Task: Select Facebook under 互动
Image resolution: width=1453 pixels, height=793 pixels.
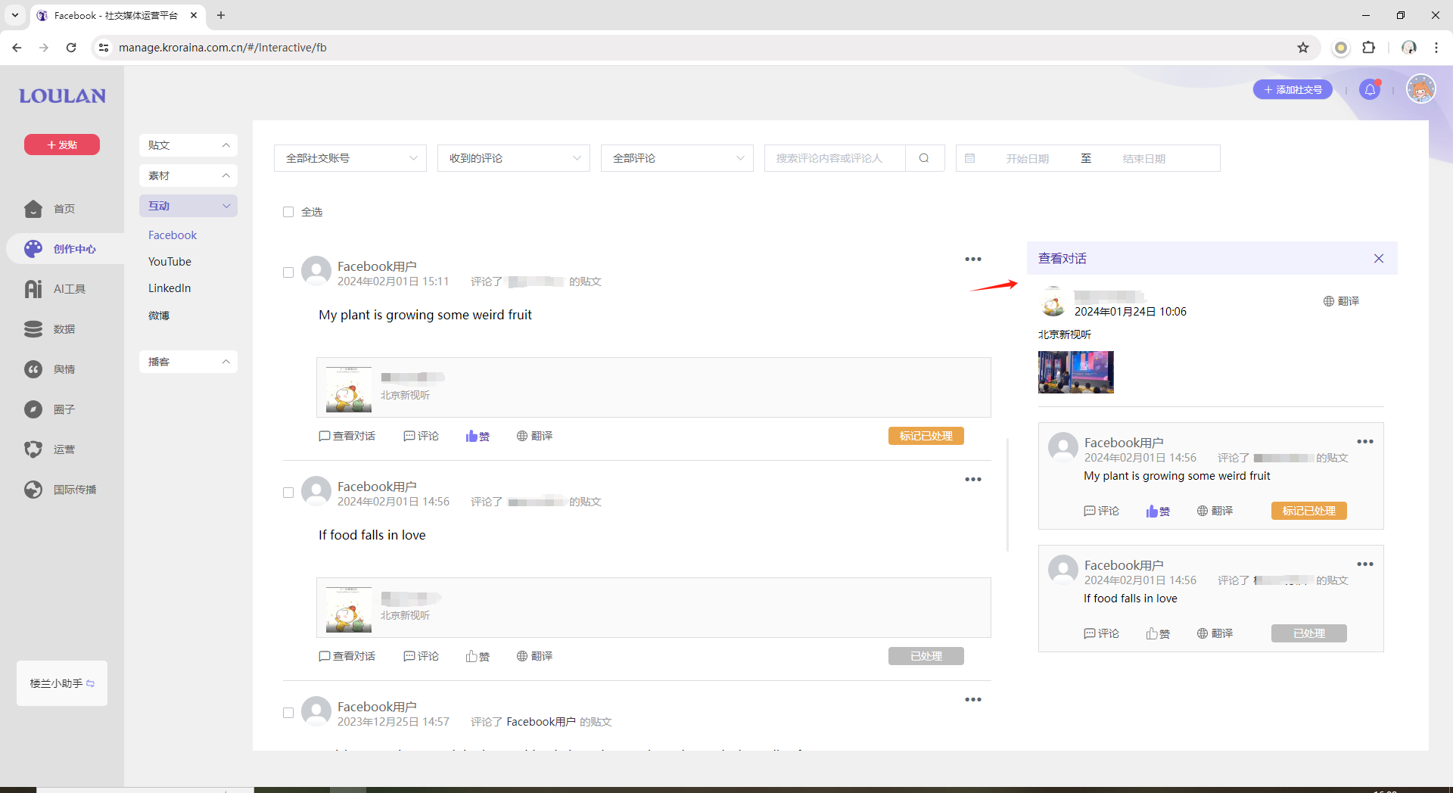Action: (x=173, y=235)
